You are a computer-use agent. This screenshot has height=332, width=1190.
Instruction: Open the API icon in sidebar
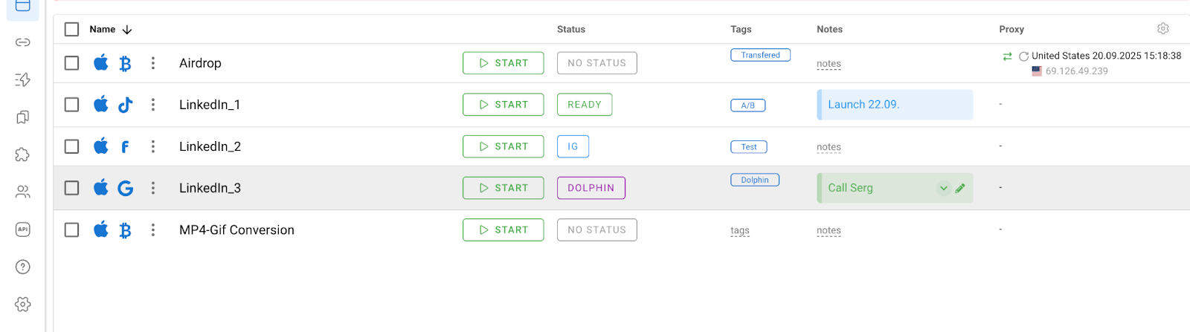(x=23, y=230)
